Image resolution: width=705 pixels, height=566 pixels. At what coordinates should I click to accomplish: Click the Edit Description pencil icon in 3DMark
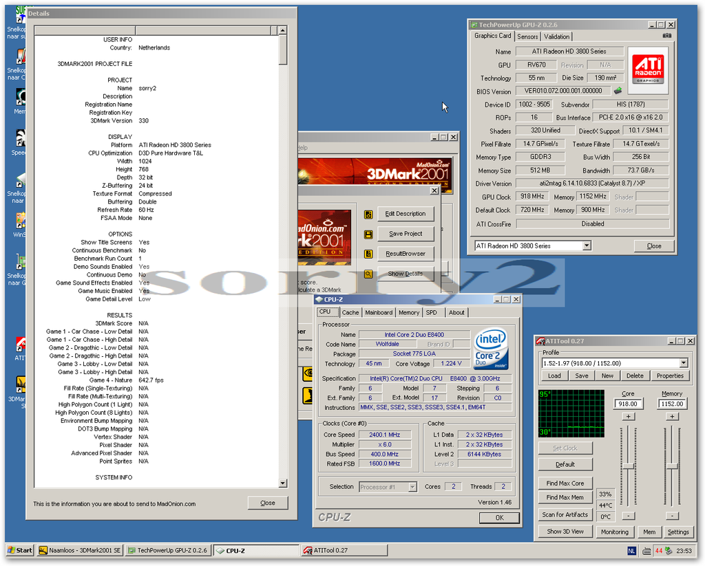(x=368, y=214)
